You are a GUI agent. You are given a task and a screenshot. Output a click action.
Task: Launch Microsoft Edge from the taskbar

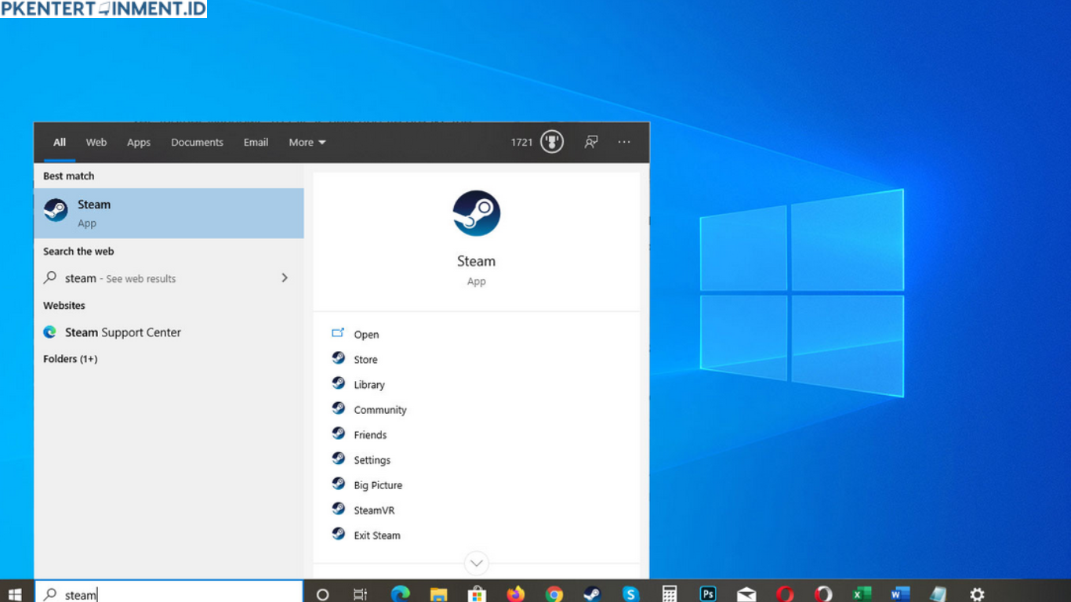(400, 594)
